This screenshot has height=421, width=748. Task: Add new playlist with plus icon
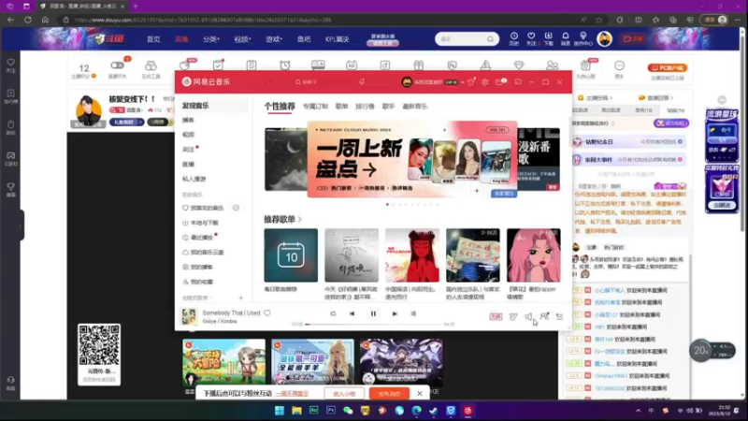click(x=241, y=298)
